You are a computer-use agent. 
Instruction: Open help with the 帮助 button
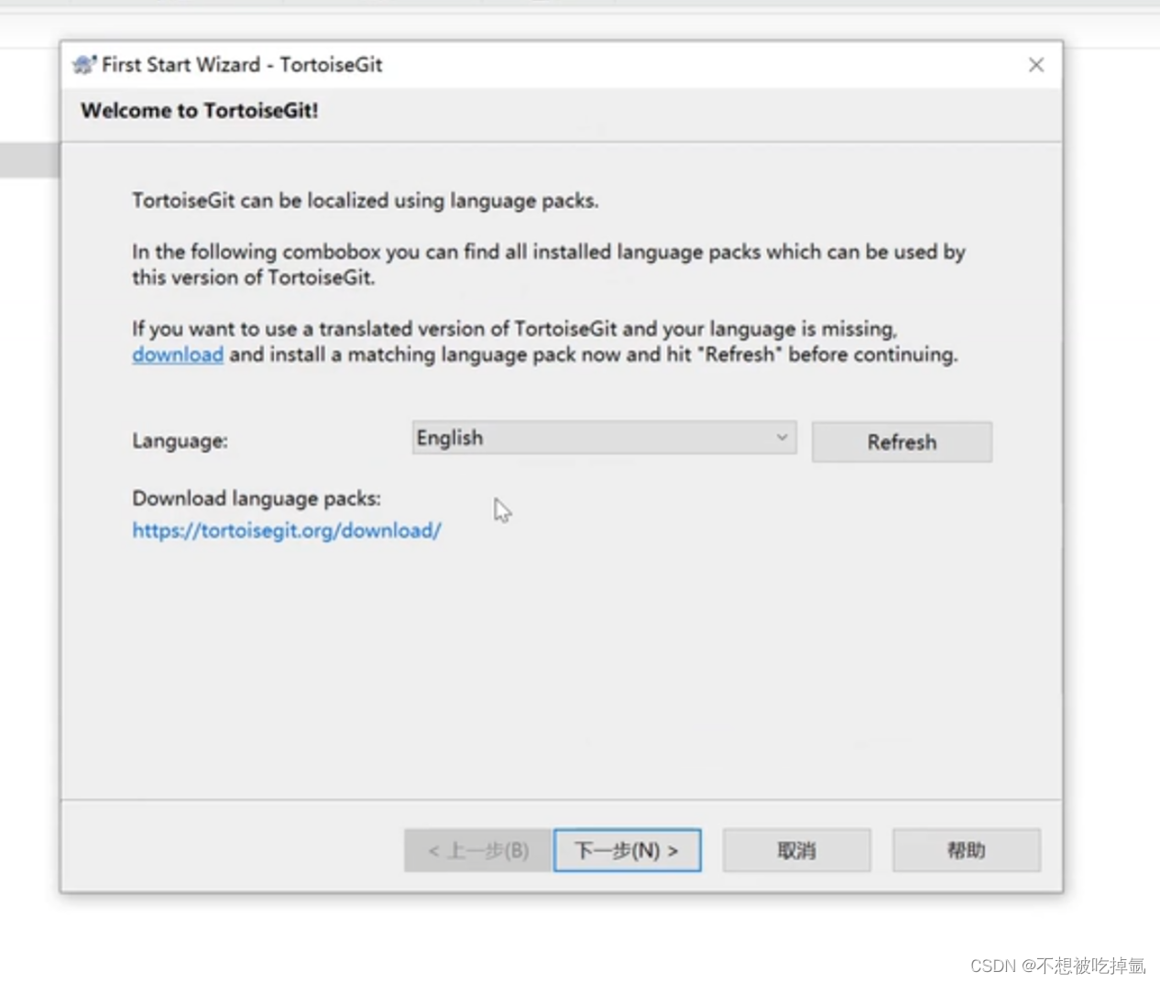click(967, 850)
